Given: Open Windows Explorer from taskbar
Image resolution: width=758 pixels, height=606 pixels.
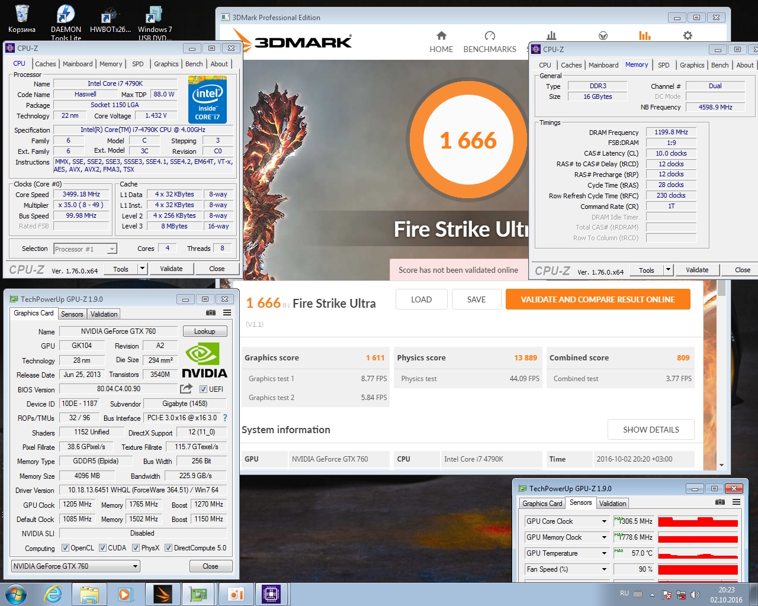Looking at the screenshot, I should pyautogui.click(x=89, y=594).
